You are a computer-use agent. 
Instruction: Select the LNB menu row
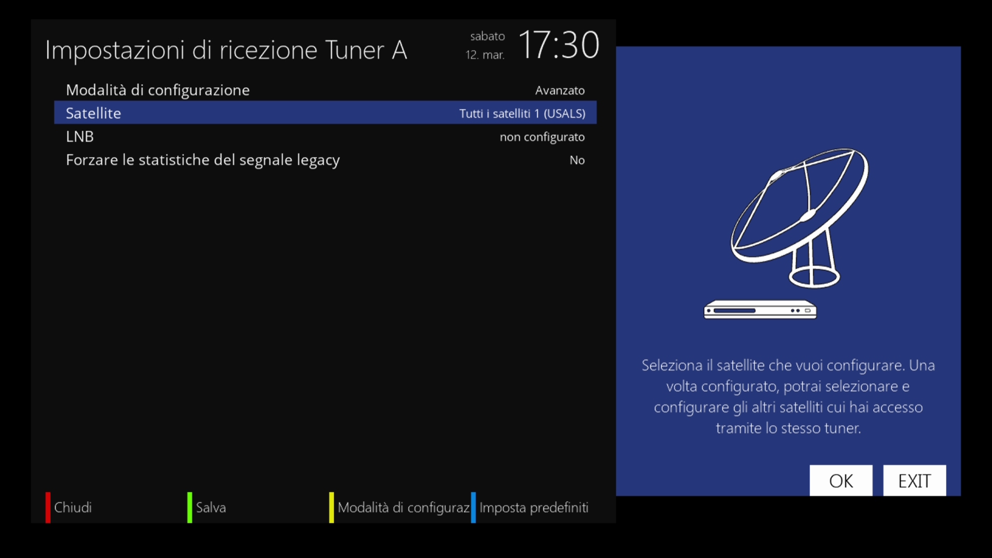click(326, 136)
